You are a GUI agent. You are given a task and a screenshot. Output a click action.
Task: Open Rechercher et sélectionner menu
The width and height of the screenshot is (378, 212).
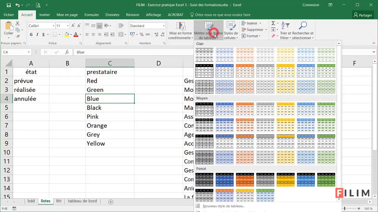tap(303, 31)
